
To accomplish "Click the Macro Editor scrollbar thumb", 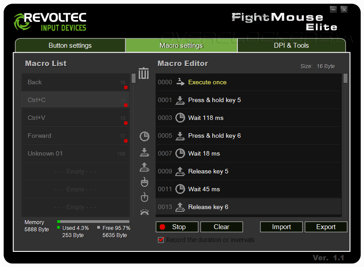I will pos(345,78).
